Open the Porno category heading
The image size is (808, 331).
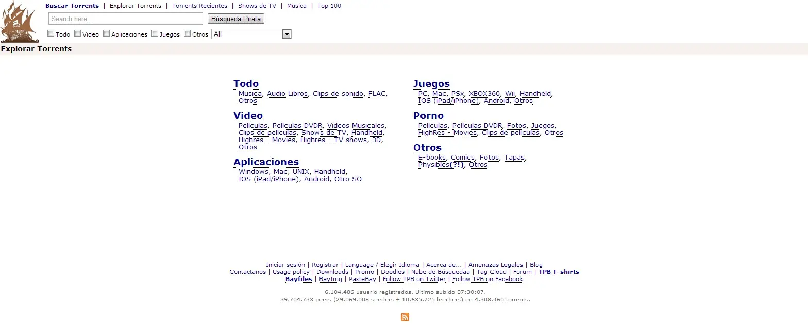tap(428, 116)
